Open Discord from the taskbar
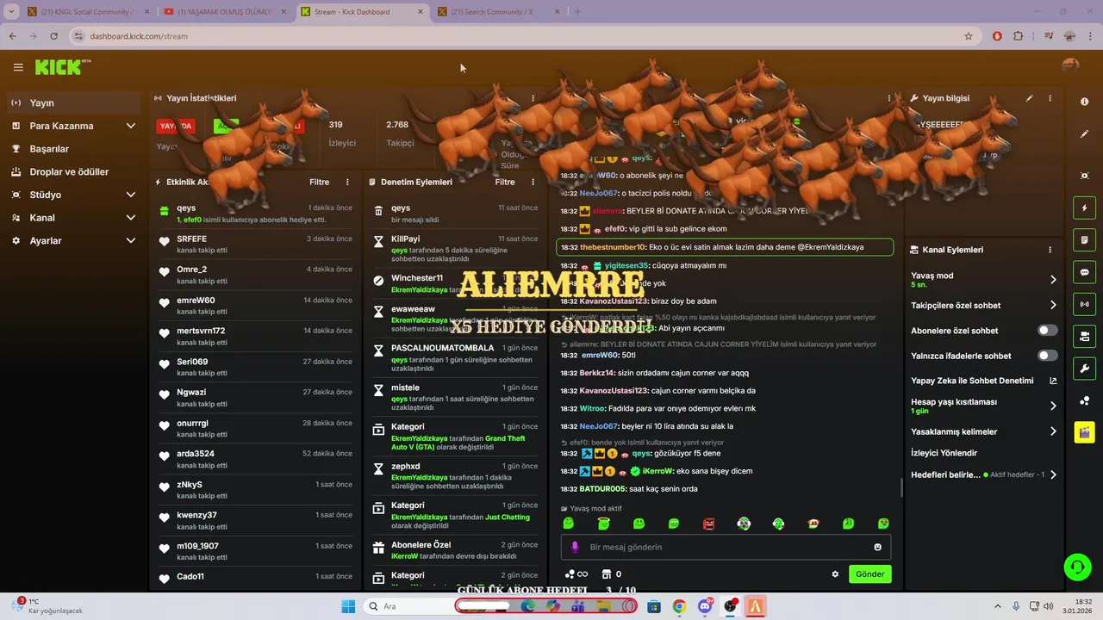The height and width of the screenshot is (620, 1103). pyautogui.click(x=705, y=606)
